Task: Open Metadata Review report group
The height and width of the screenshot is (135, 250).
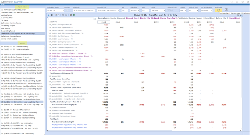Action: point(6,15)
